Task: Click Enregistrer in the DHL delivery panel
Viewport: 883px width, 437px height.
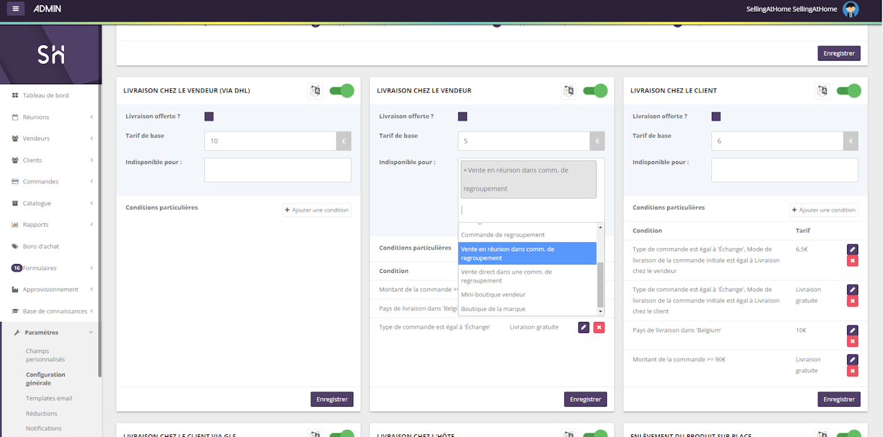Action: (x=332, y=399)
